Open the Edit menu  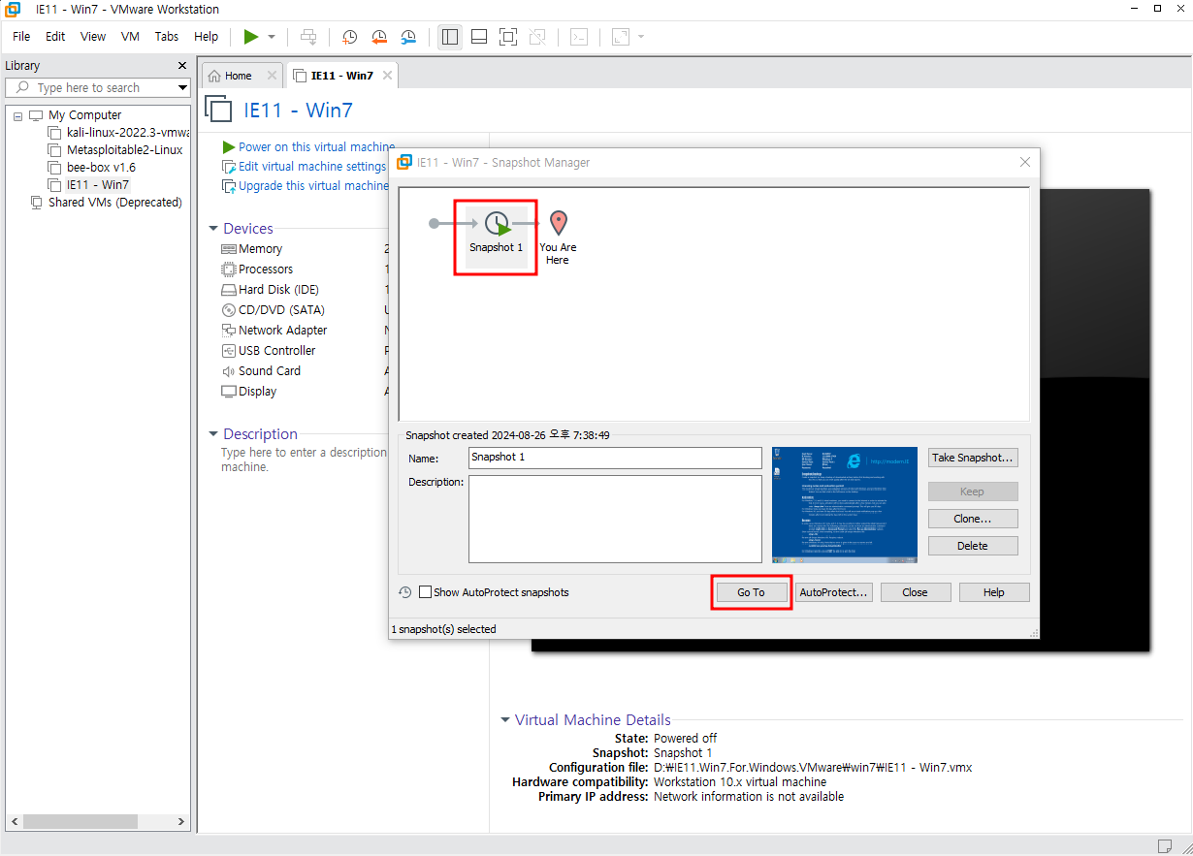coord(55,37)
